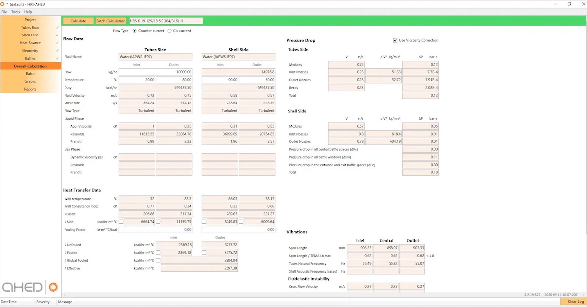587x307 pixels.
Task: Click inlet span length value 903.33
Action: (x=359, y=248)
